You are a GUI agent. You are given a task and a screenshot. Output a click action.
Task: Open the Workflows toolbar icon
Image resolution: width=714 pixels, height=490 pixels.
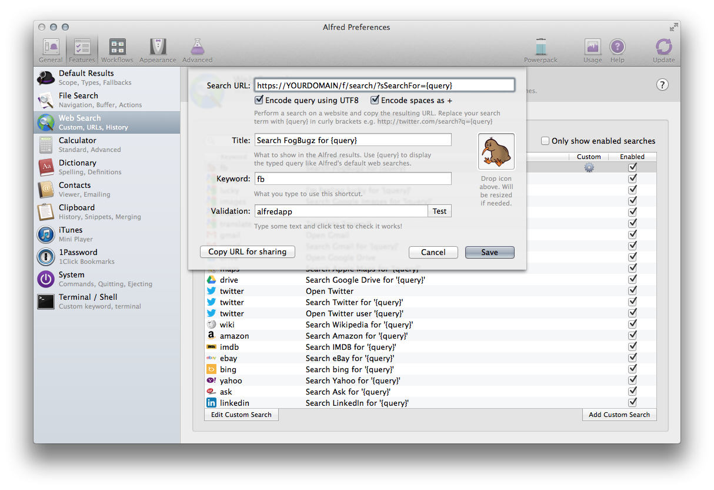[117, 51]
